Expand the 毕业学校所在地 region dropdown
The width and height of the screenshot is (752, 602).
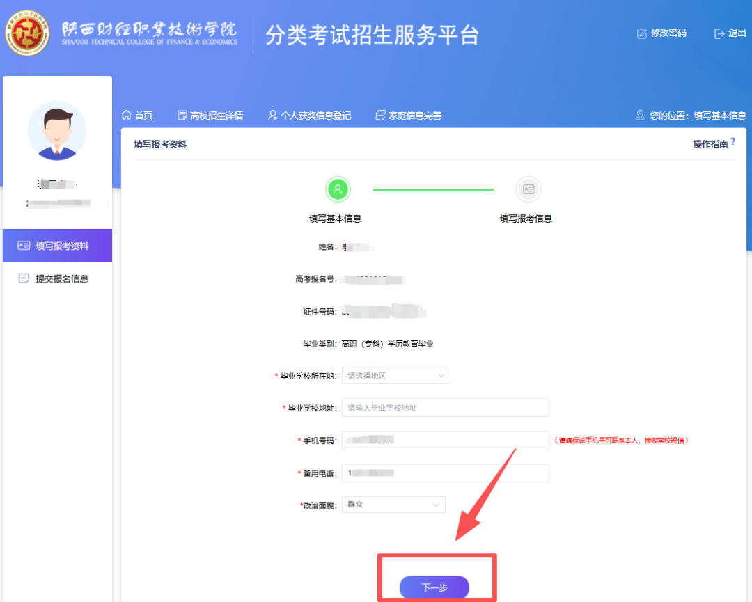click(396, 376)
